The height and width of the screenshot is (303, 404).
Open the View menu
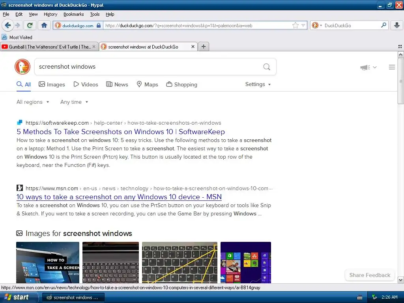coord(33,14)
